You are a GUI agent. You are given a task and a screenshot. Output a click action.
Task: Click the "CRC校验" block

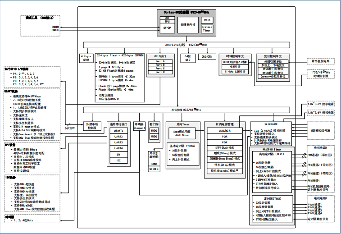click(x=207, y=57)
